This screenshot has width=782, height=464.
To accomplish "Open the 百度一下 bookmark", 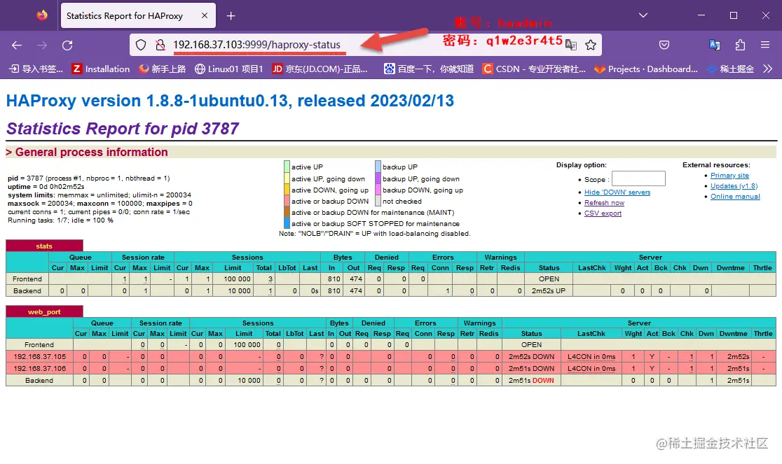I will [429, 69].
